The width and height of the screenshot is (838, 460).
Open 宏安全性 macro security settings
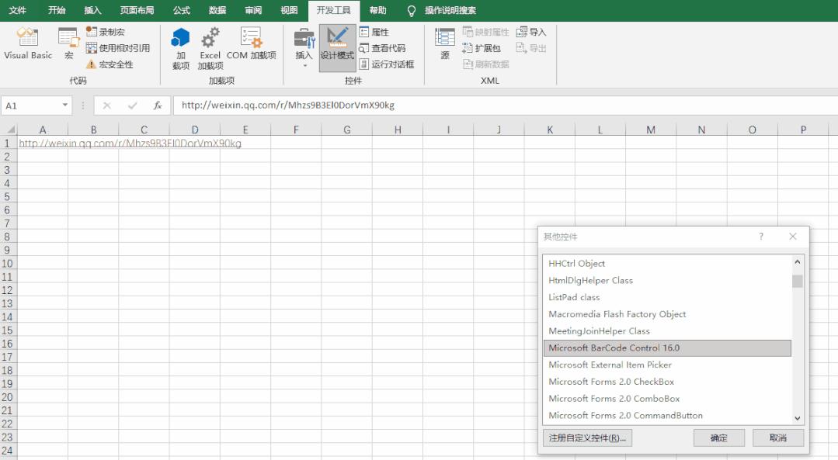click(110, 64)
